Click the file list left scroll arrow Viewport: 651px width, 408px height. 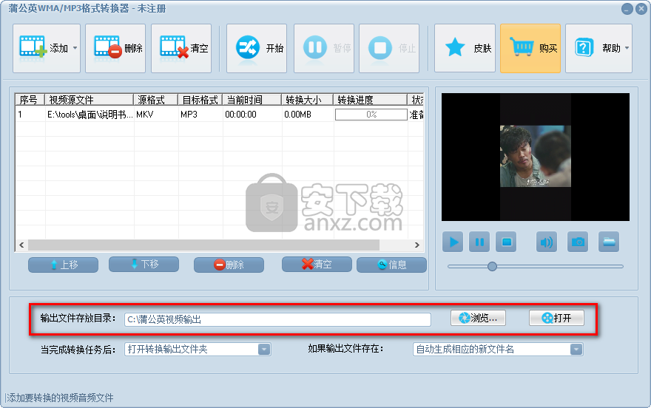coord(21,245)
